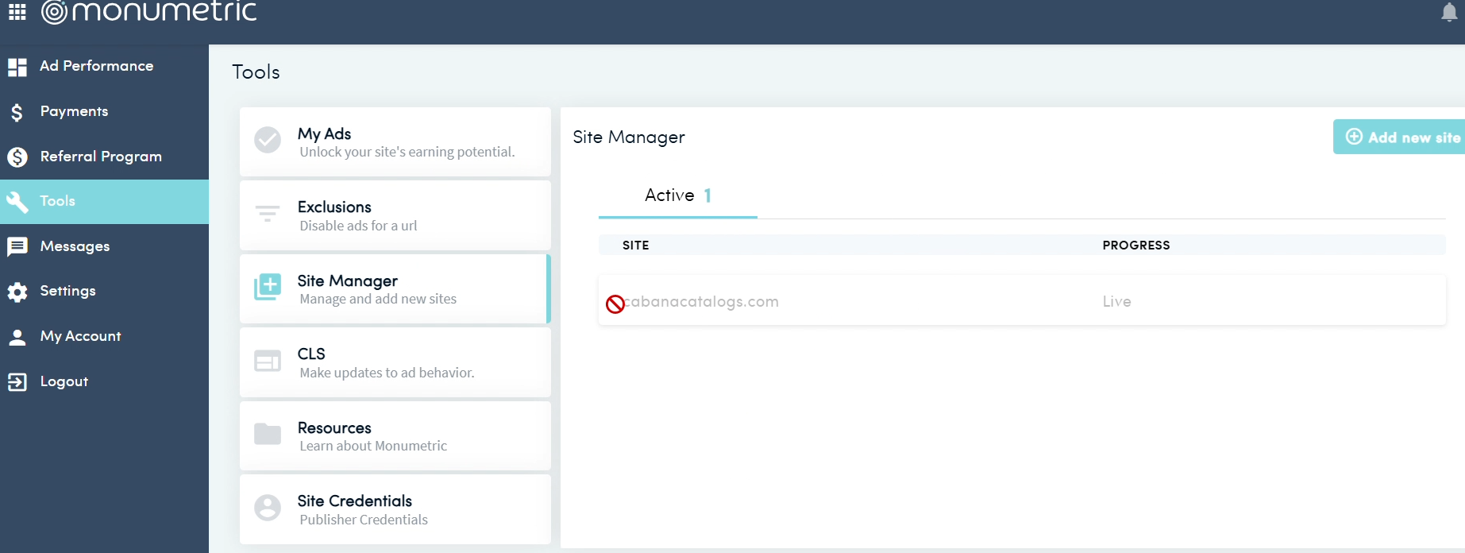1465x553 pixels.
Task: Click the Referral Program coin icon
Action: (x=17, y=157)
